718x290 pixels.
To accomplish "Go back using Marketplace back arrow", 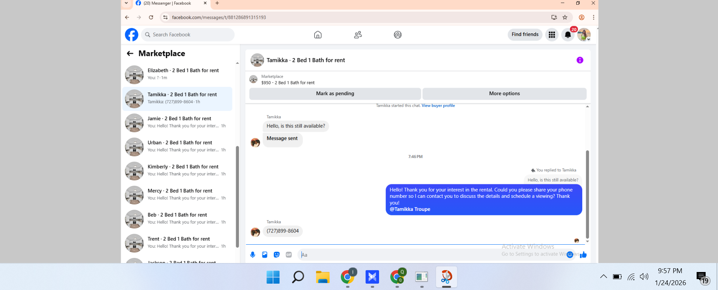I will click(x=130, y=53).
